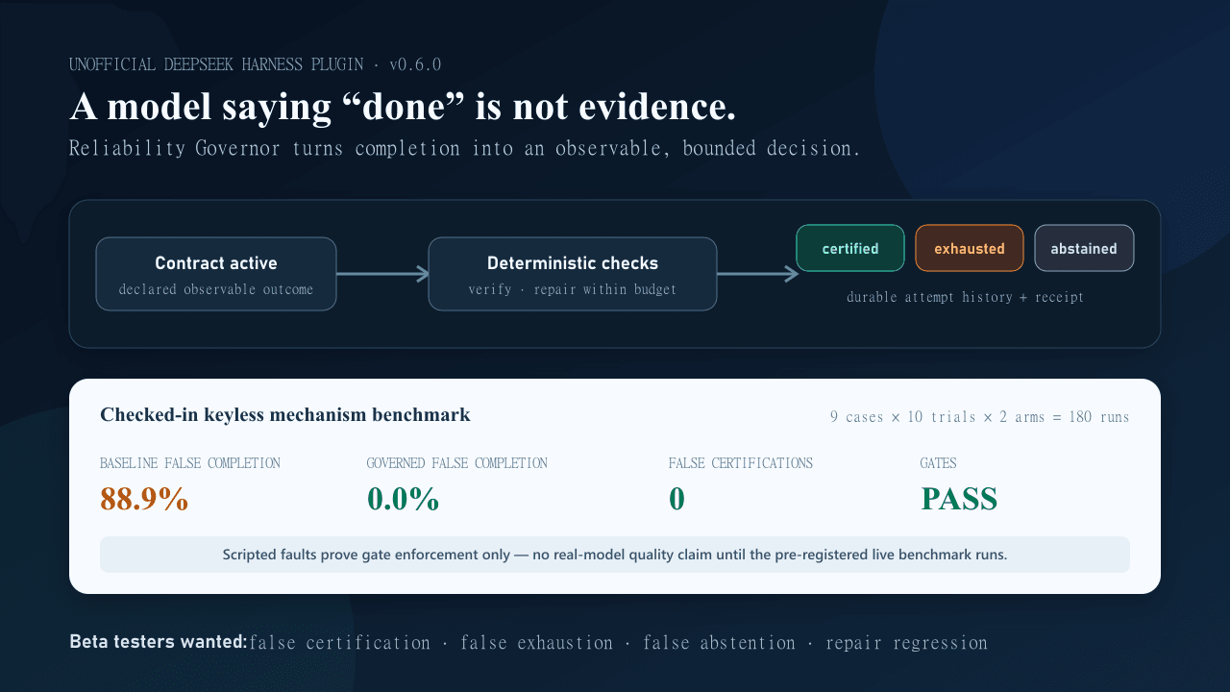
Task: Click the 'declared observable outcome' caption
Action: [x=216, y=289]
